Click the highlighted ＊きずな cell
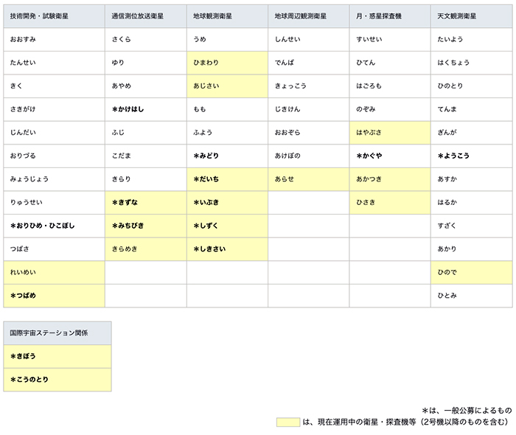 146,203
